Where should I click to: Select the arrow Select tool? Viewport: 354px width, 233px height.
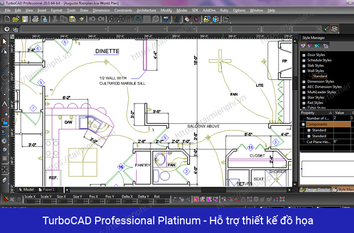(4, 41)
